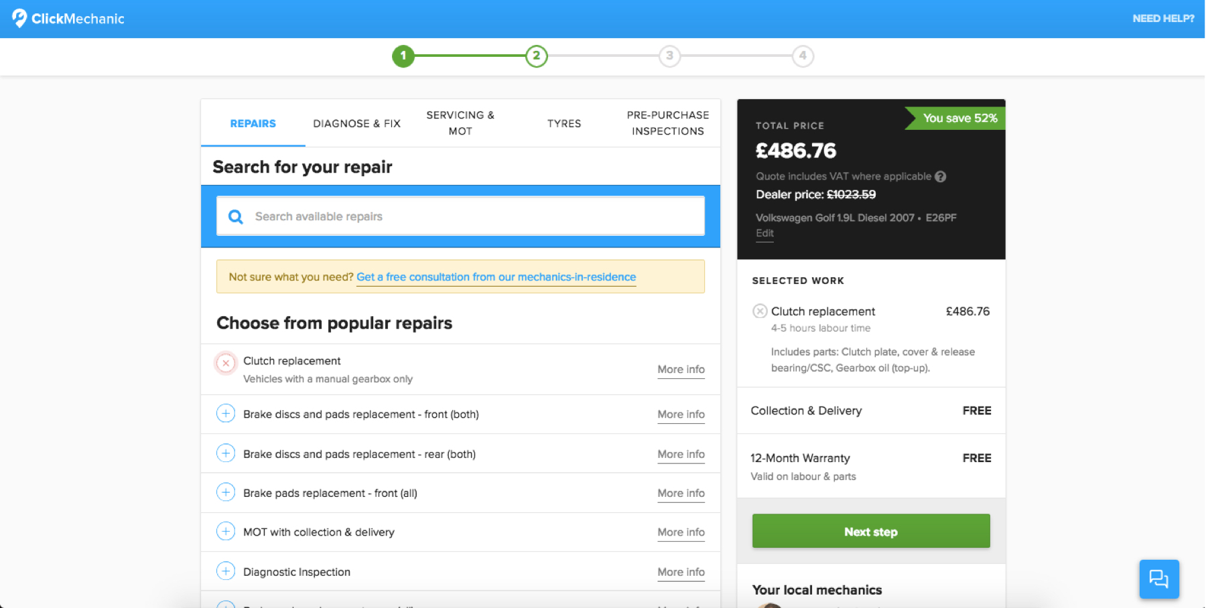The width and height of the screenshot is (1206, 608).
Task: Focus the Search available repairs field
Action: click(x=469, y=217)
